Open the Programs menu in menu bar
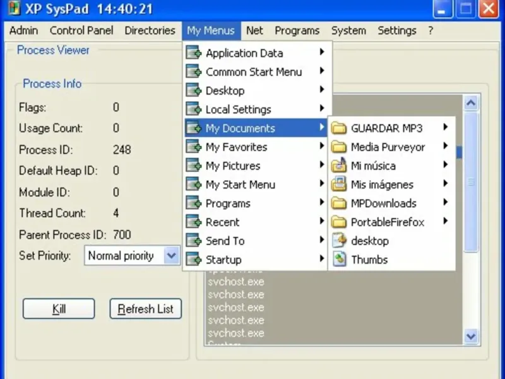505x379 pixels. [297, 30]
